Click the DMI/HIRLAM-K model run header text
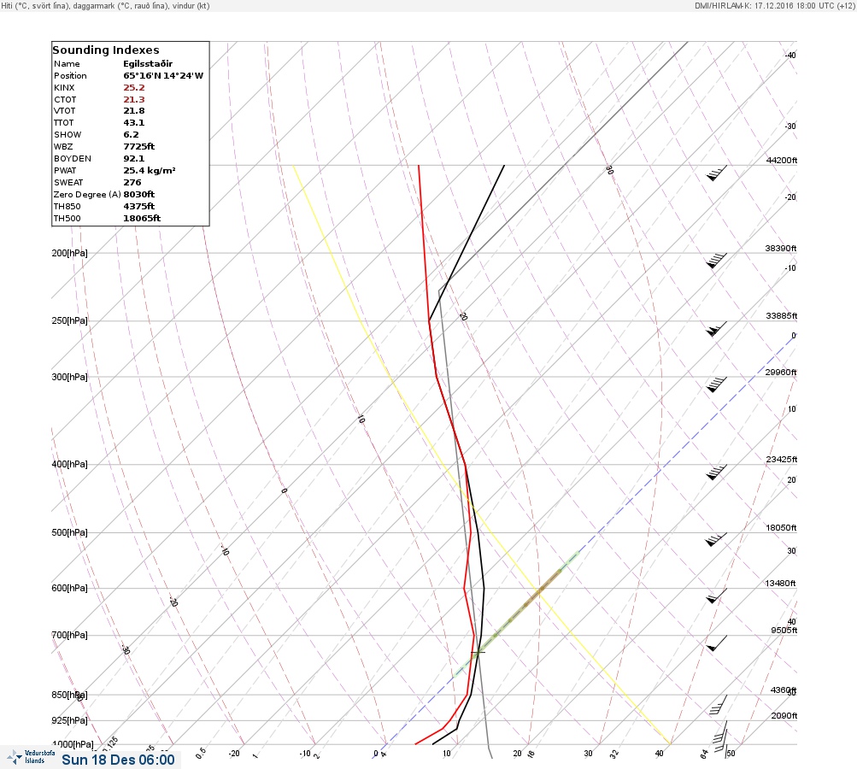This screenshot has height=769, width=857. [774, 5]
